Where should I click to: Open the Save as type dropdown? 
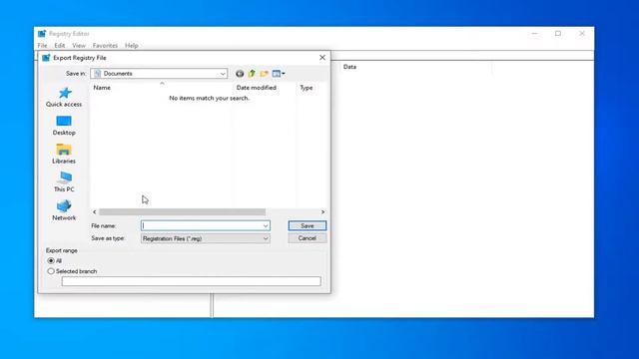(206, 238)
